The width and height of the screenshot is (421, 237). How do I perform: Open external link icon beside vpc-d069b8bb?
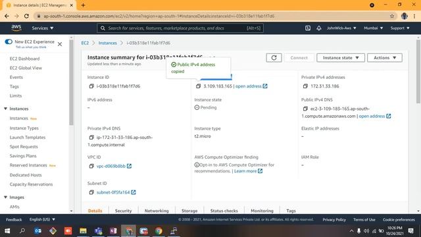(x=129, y=166)
